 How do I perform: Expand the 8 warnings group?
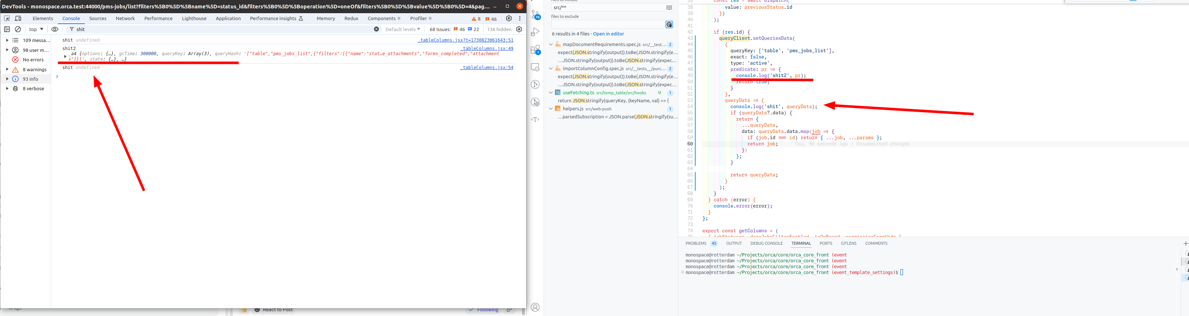pyautogui.click(x=7, y=70)
